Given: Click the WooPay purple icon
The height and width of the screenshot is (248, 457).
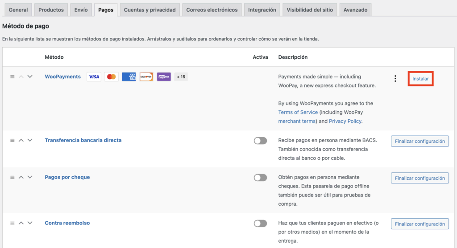Looking at the screenshot, I should tap(164, 77).
